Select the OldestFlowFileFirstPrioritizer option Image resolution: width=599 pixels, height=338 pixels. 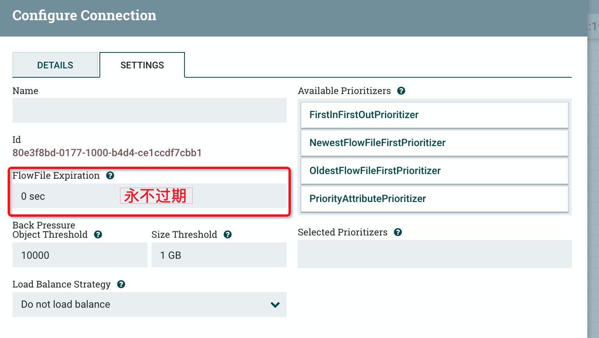pos(434,171)
